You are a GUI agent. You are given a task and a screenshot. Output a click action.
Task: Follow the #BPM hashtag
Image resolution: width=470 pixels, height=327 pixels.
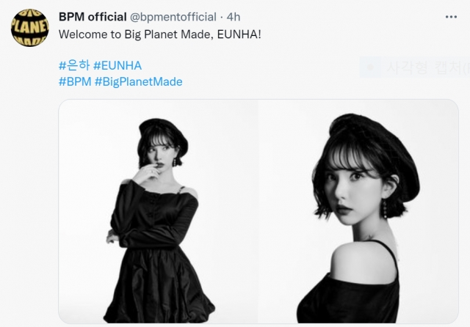pyautogui.click(x=75, y=81)
